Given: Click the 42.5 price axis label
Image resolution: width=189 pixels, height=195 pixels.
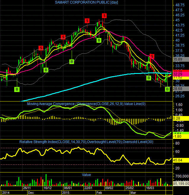Looking at the screenshot, I should (x=179, y=30).
